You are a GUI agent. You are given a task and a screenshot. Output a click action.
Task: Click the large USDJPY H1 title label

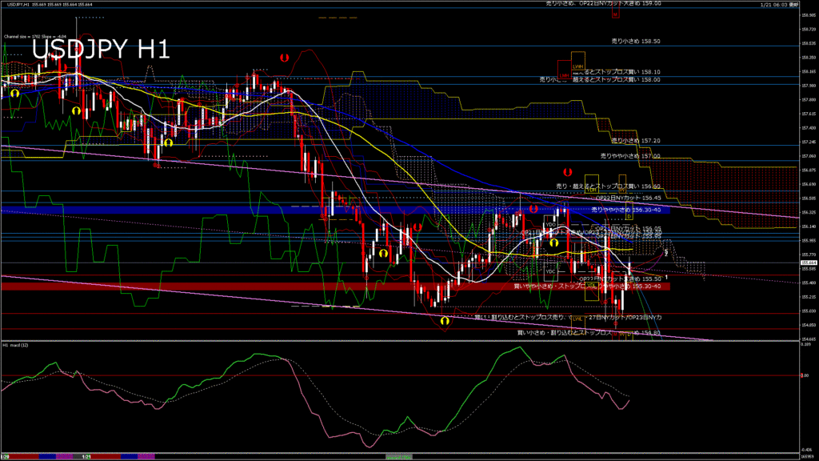(100, 50)
